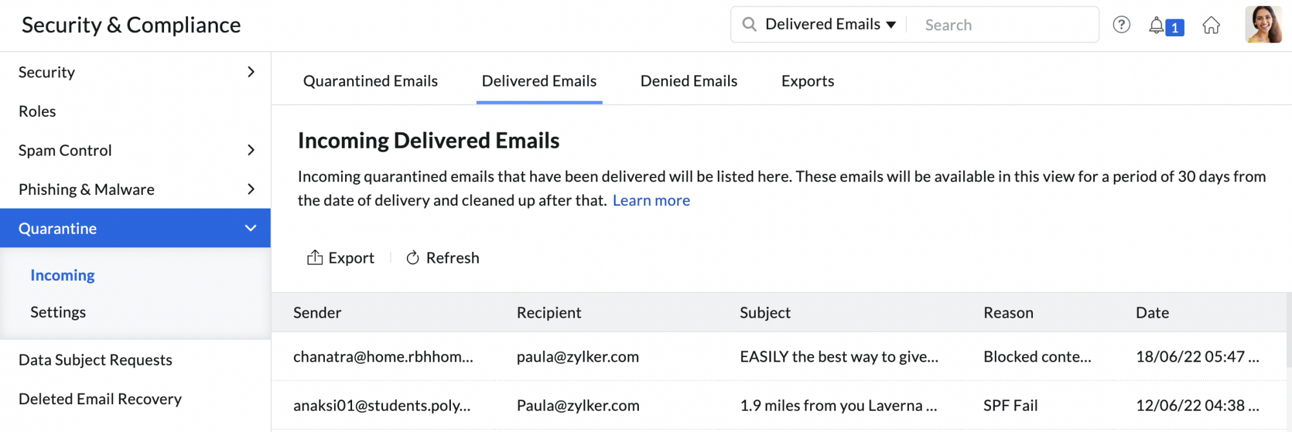The image size is (1292, 432).
Task: Expand the Spam Control section
Action: tap(251, 150)
